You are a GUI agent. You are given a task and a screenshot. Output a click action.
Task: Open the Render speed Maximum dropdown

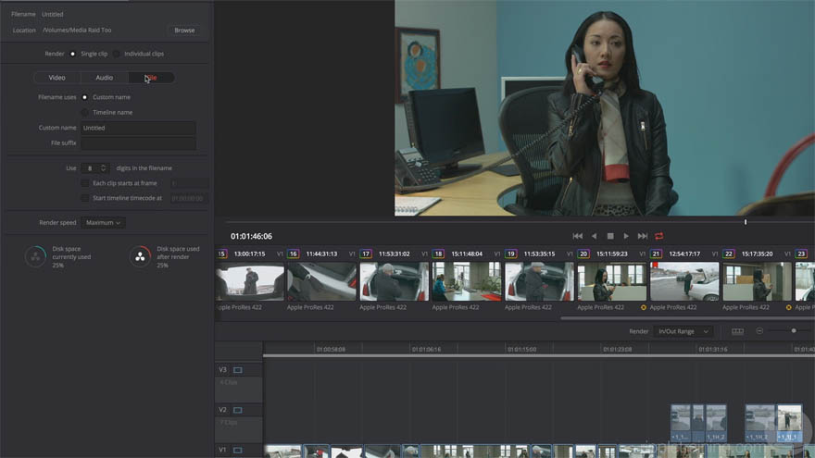[103, 222]
